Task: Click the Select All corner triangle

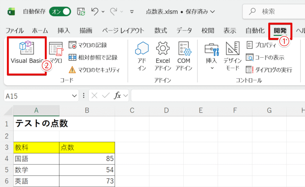Action: tap(9, 111)
